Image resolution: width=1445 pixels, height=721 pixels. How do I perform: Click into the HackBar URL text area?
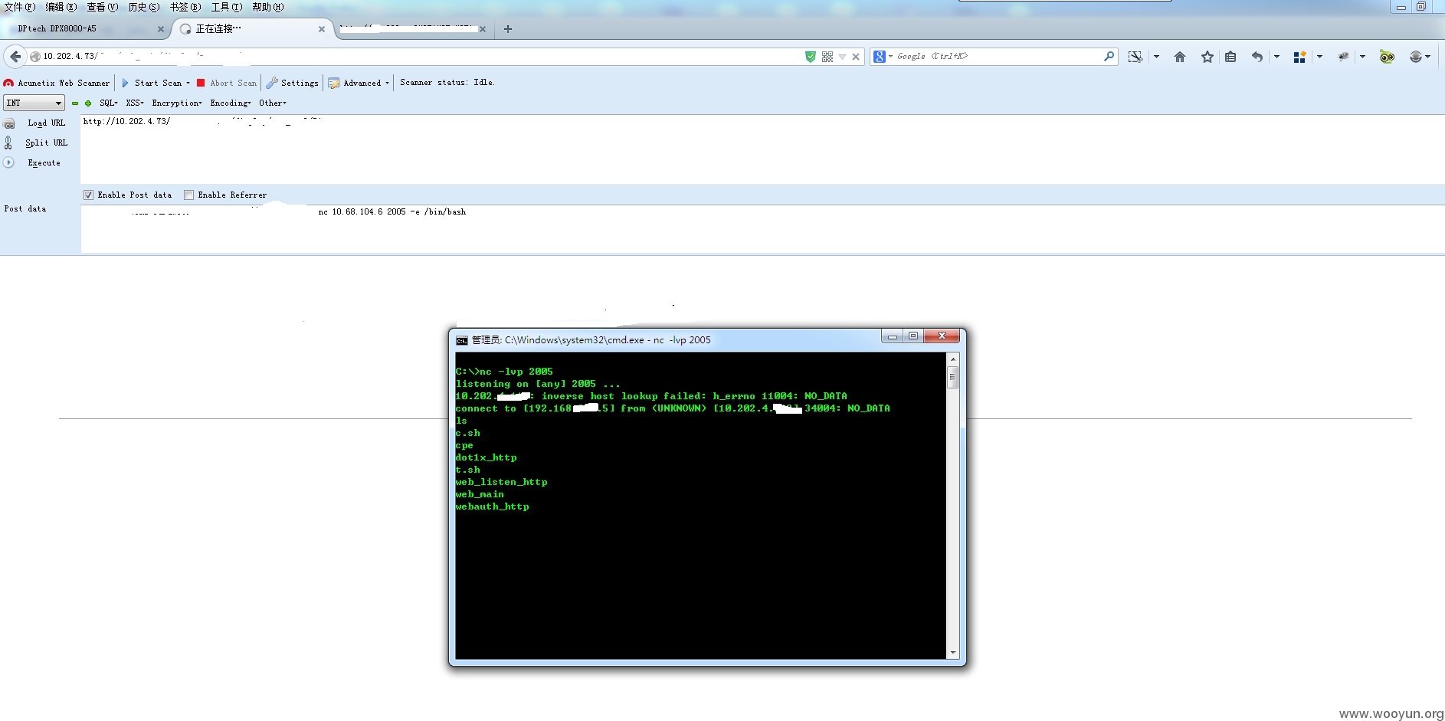tap(762, 149)
